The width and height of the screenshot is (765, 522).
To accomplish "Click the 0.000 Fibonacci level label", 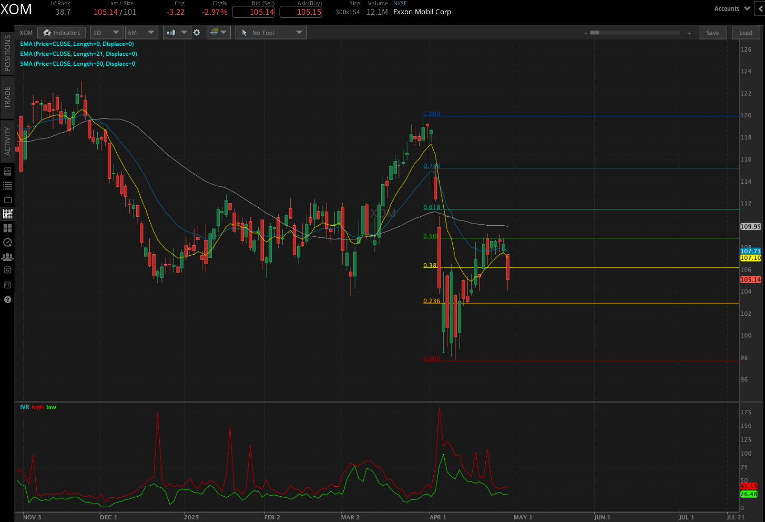I will click(432, 359).
